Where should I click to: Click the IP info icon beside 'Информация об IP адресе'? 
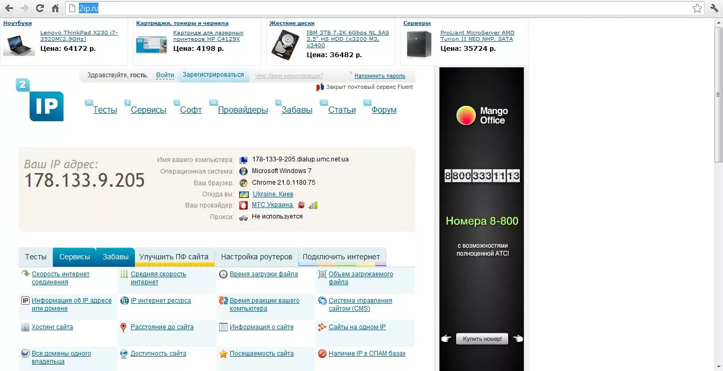pos(25,301)
